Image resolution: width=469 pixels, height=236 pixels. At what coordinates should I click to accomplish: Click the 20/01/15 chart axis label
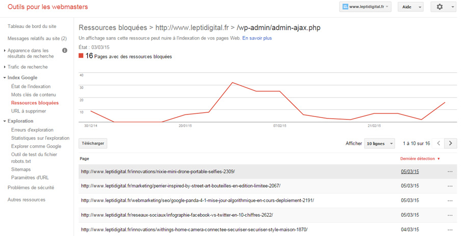(x=185, y=126)
